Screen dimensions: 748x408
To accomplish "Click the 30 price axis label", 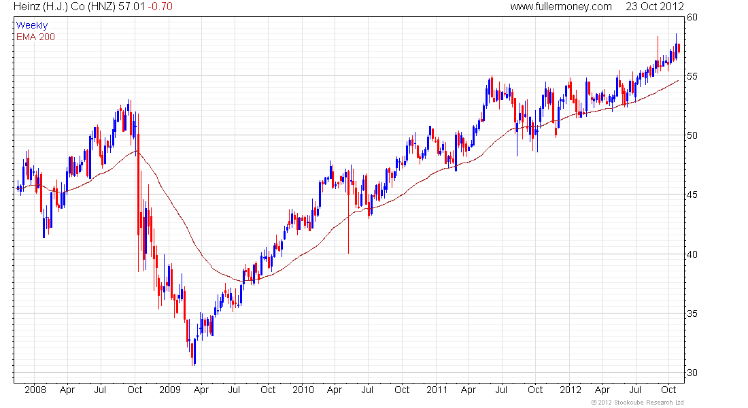I will click(692, 373).
